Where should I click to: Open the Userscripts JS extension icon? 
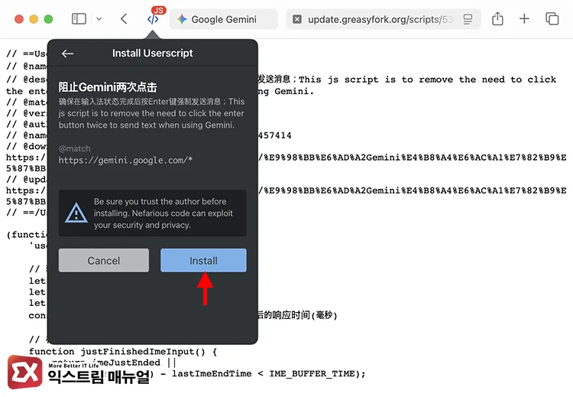153,19
